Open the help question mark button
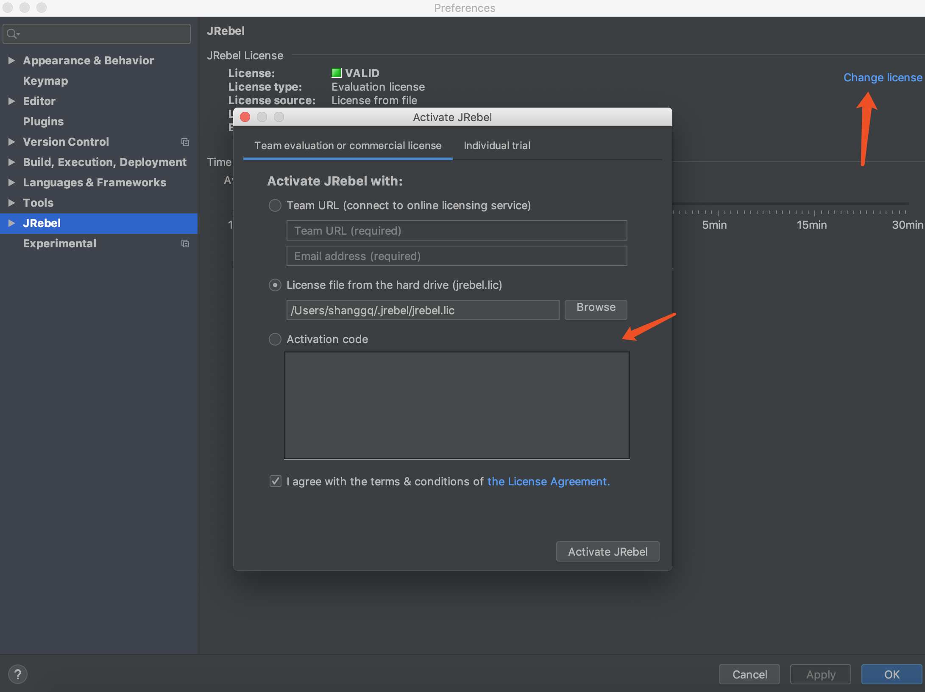This screenshot has height=692, width=925. point(18,674)
